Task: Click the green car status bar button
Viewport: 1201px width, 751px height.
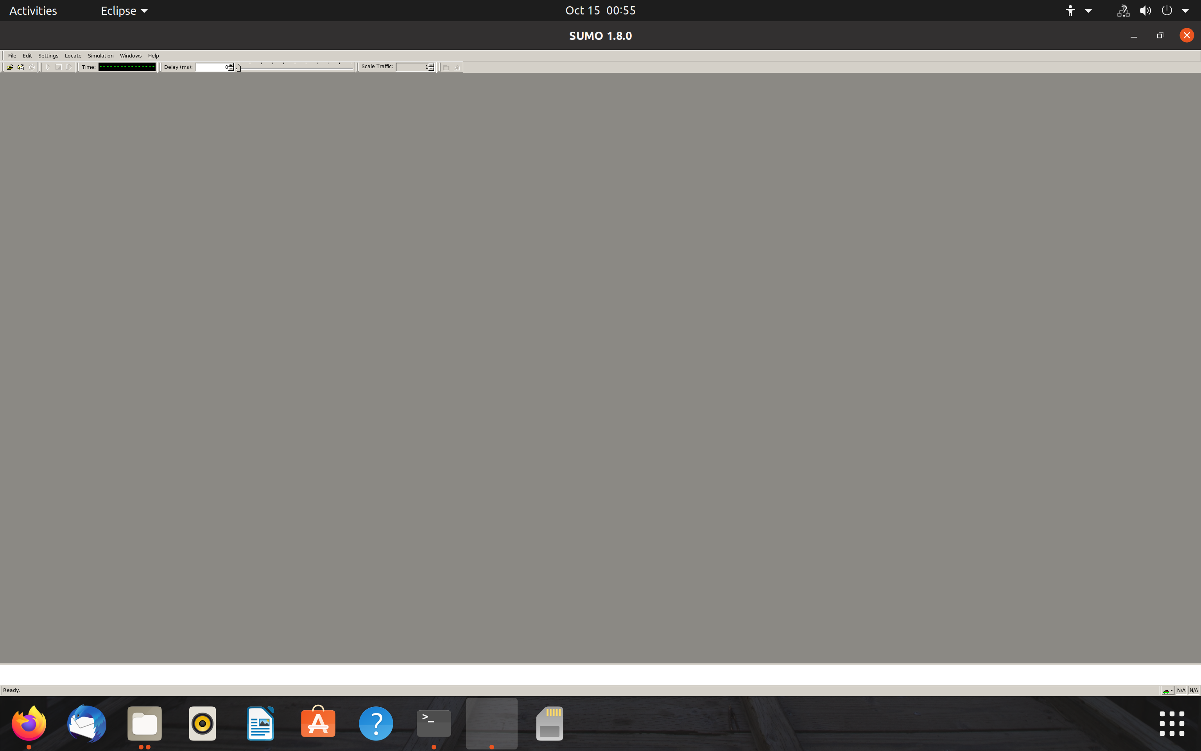Action: 1167,690
